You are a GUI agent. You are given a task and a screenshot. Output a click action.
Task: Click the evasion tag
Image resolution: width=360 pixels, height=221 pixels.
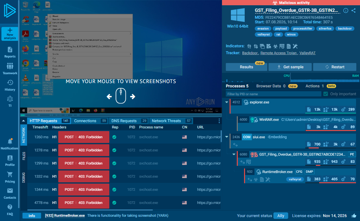click(263, 28)
